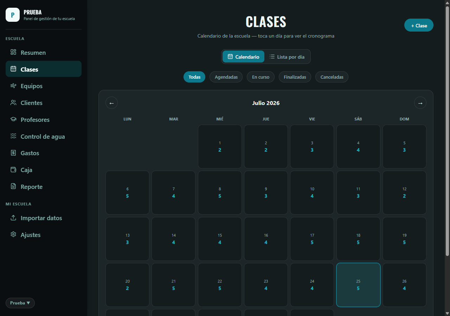450x316 pixels.
Task: Click the Control de agua waves icon
Action: (13, 136)
